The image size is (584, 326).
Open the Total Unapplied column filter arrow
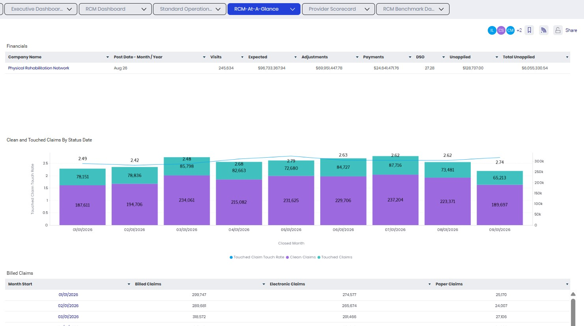(x=567, y=57)
